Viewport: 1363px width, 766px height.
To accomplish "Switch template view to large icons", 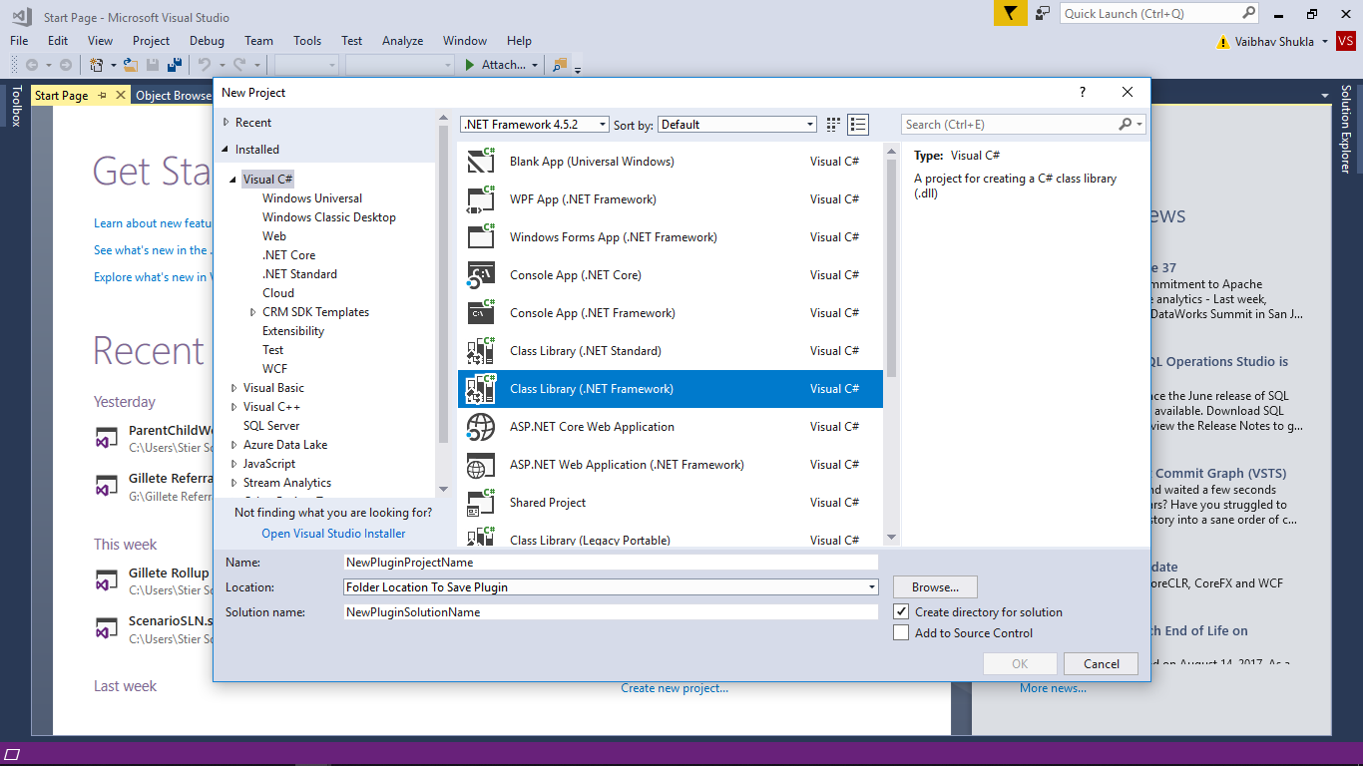I will [x=832, y=124].
